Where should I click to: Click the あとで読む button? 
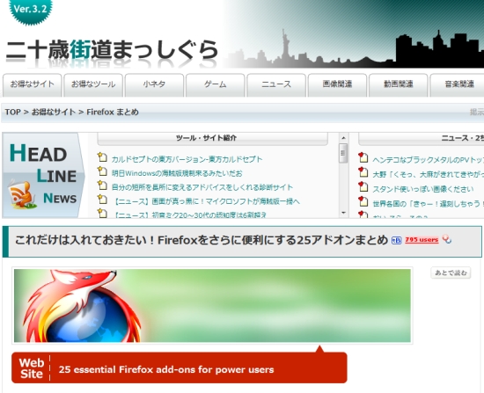click(x=451, y=273)
